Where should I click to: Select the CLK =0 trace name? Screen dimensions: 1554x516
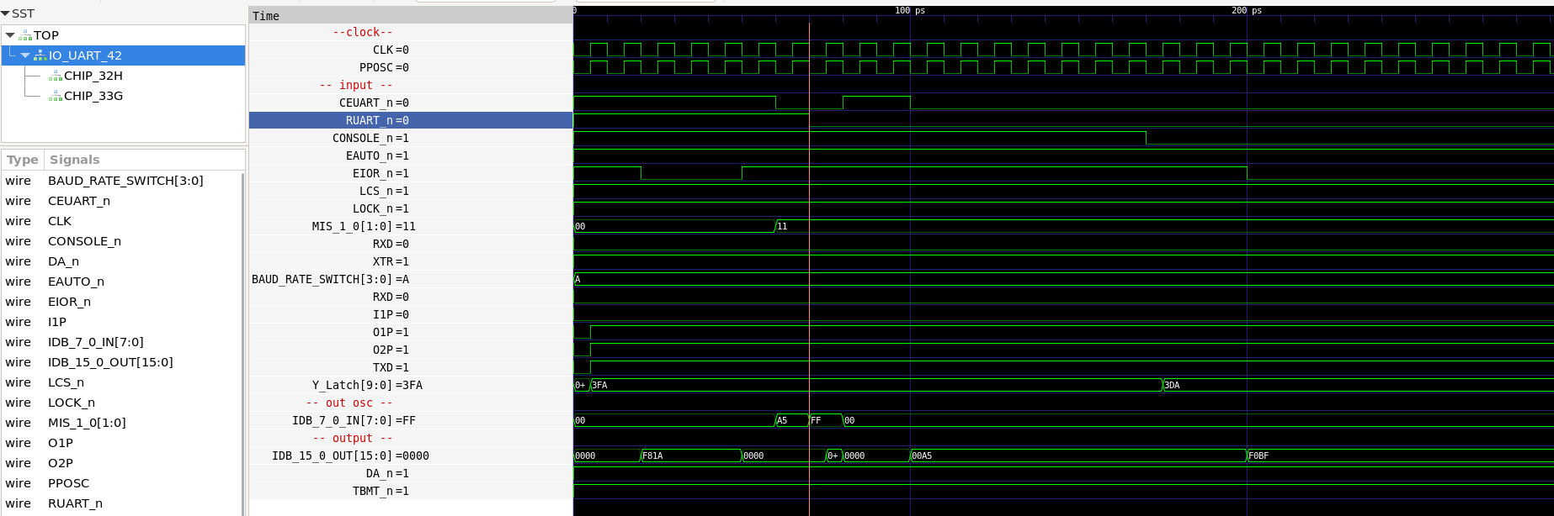(x=391, y=50)
